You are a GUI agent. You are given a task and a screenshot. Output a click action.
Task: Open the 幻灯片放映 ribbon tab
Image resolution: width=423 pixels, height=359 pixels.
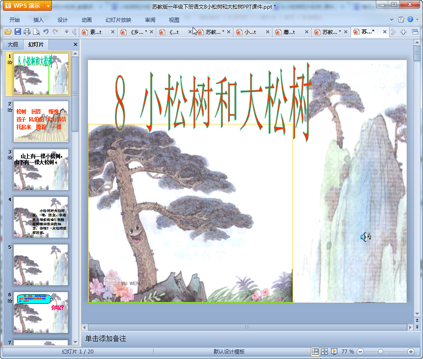tap(118, 20)
